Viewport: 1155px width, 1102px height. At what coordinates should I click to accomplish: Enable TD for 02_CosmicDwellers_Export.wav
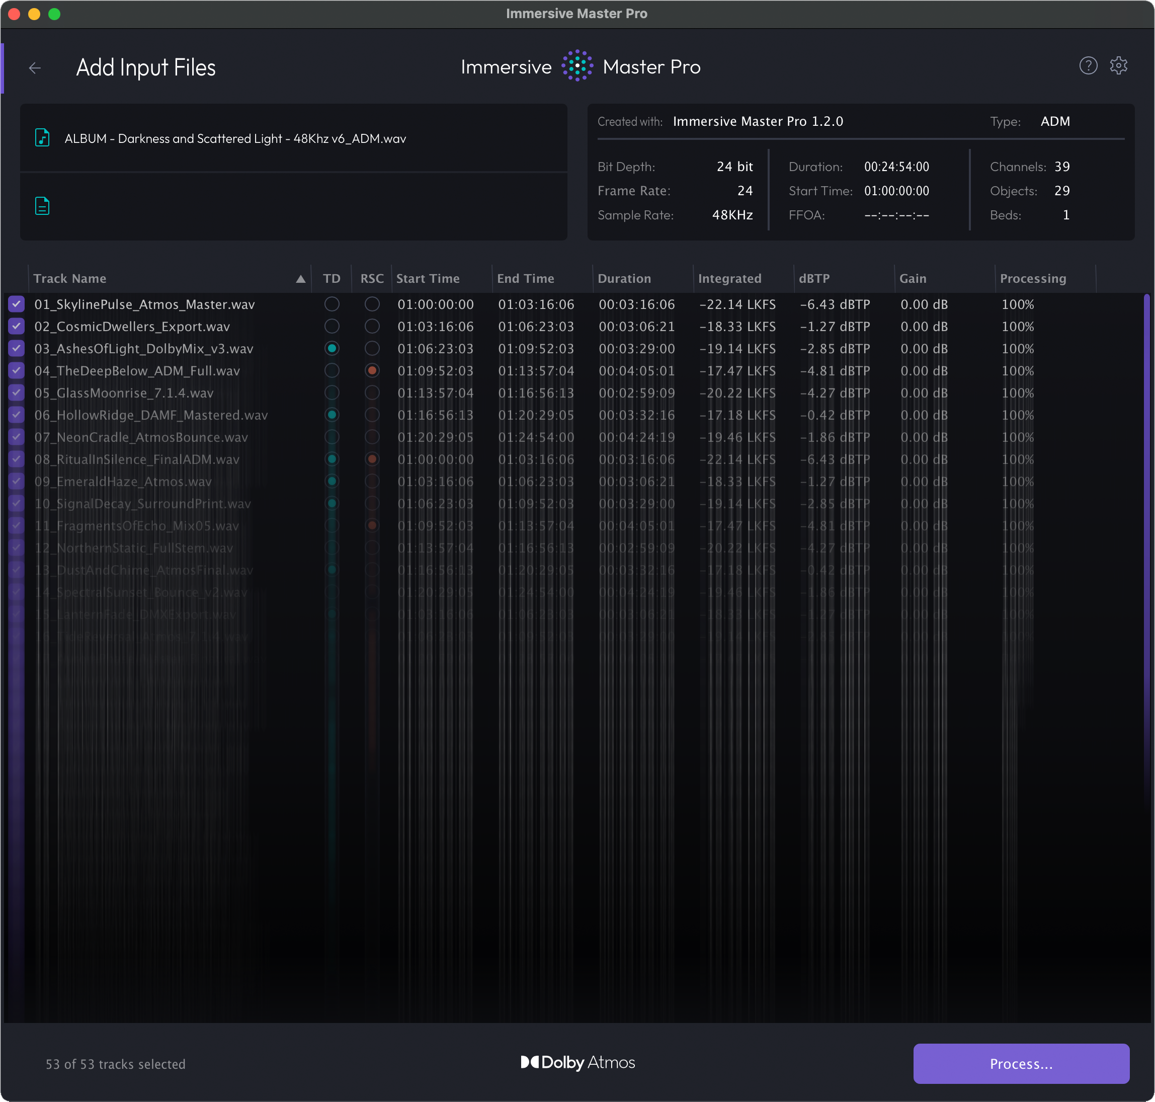point(332,326)
